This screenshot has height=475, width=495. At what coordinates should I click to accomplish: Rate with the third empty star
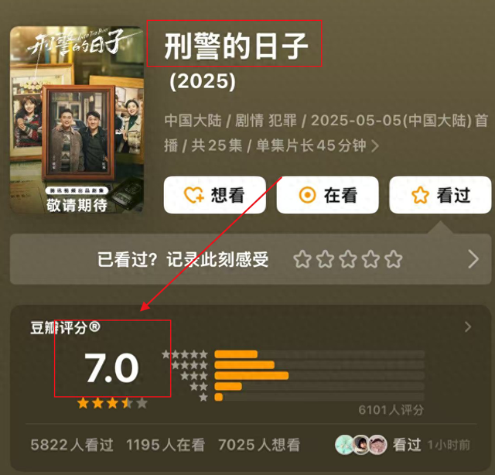[x=348, y=259]
